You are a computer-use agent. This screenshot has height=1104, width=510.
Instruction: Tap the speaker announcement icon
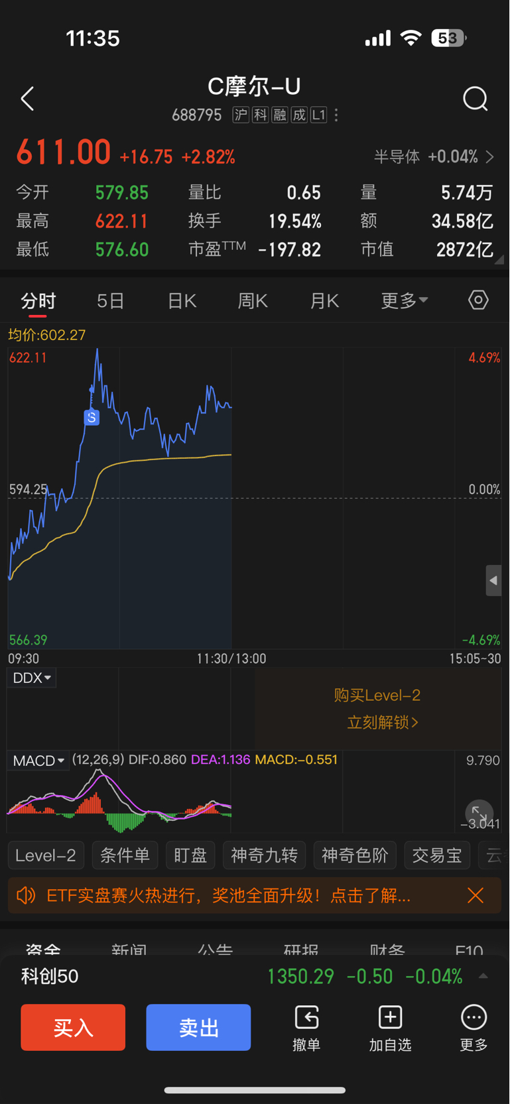[25, 896]
